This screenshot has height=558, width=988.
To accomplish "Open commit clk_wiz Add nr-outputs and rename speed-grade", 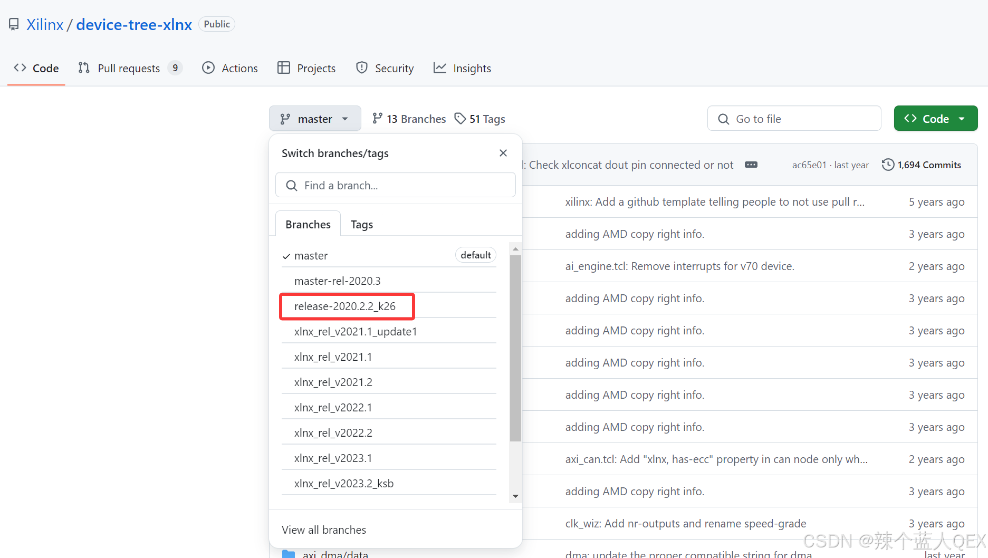I will (x=686, y=523).
